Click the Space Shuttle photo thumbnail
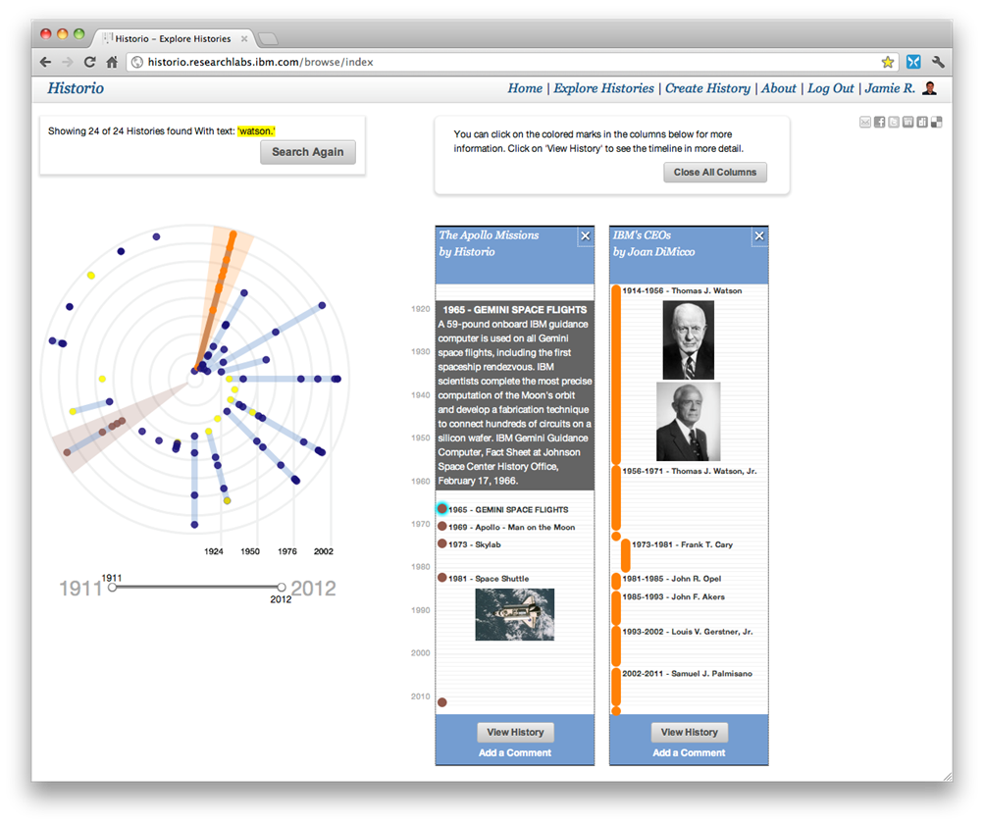 (515, 614)
